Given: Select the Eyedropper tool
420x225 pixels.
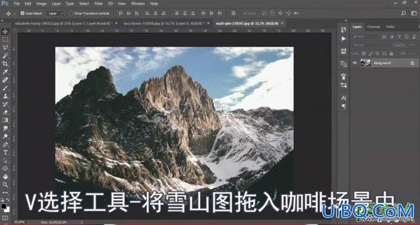Looking at the screenshot, I should pos(5,72).
